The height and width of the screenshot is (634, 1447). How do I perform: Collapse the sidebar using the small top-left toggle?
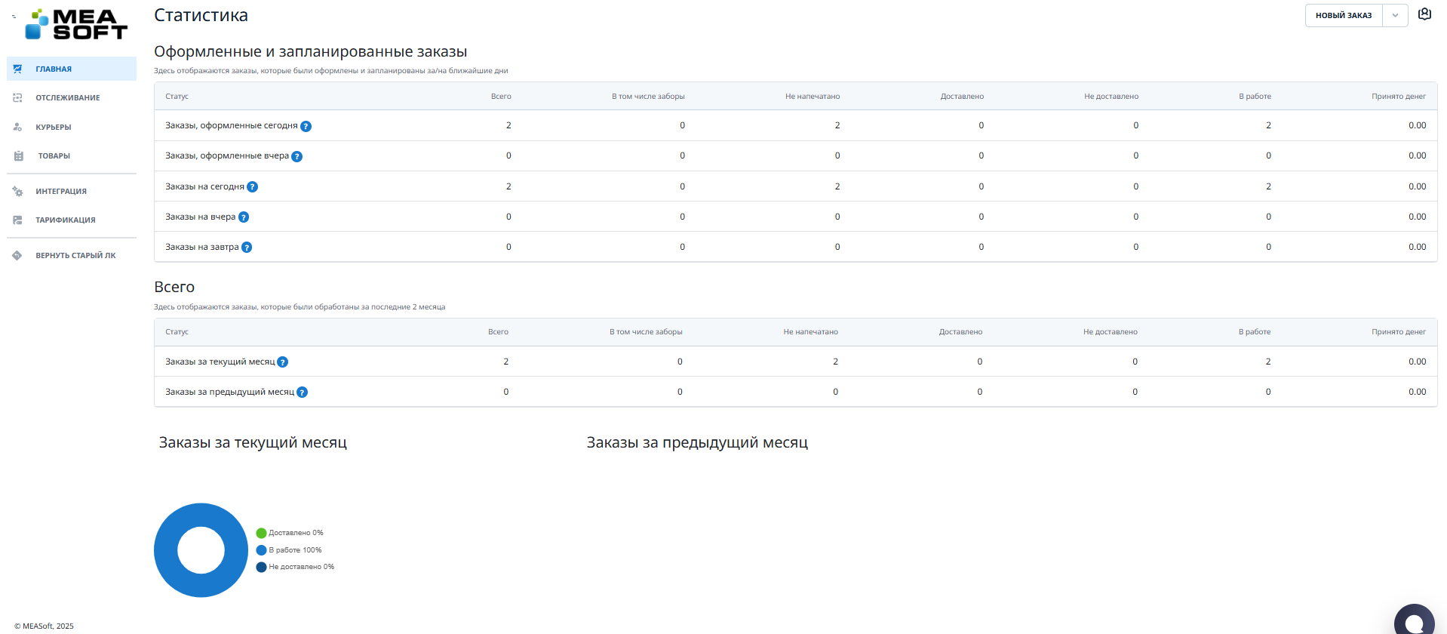[14, 16]
